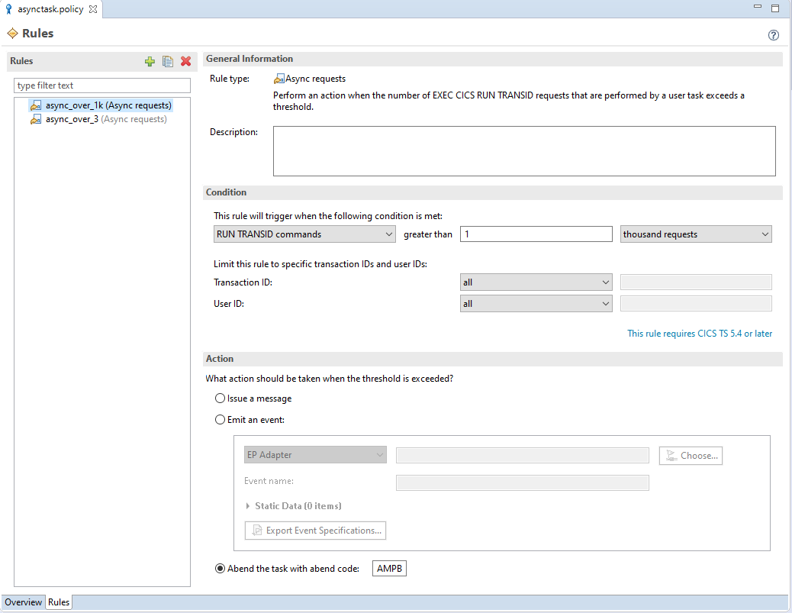Viewport: 792px width, 613px height.
Task: Duplicate the selected rule using the copy icon
Action: [x=167, y=61]
